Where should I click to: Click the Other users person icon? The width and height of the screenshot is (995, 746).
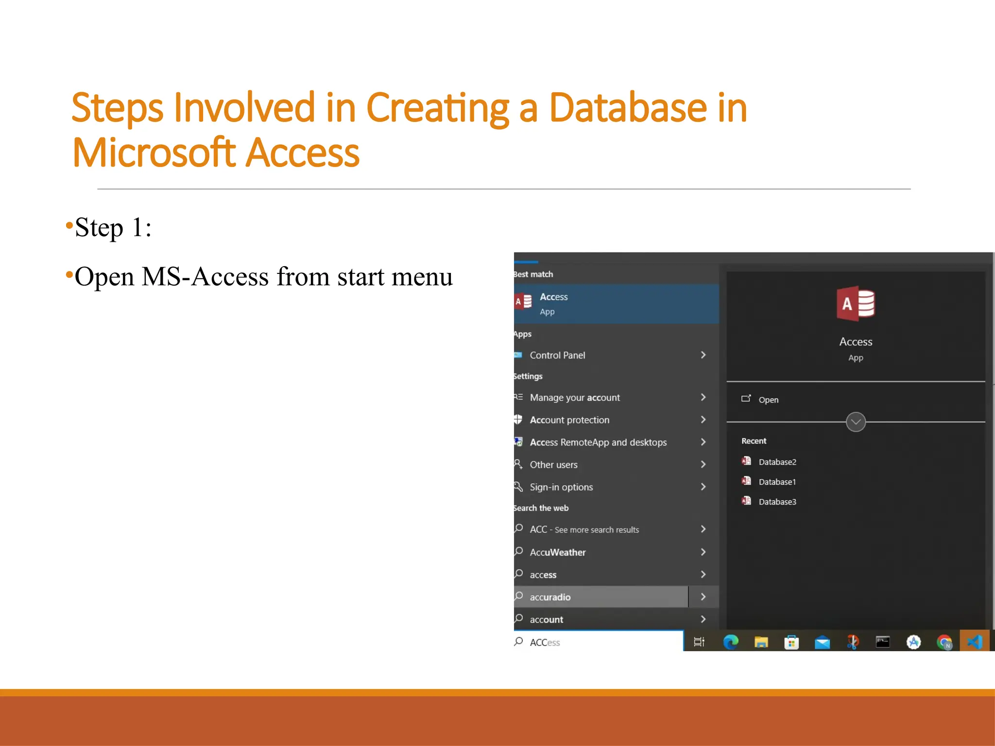(x=518, y=464)
